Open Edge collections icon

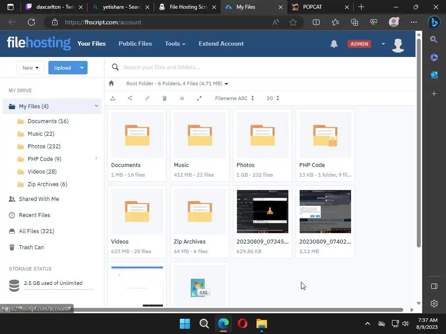[x=355, y=22]
